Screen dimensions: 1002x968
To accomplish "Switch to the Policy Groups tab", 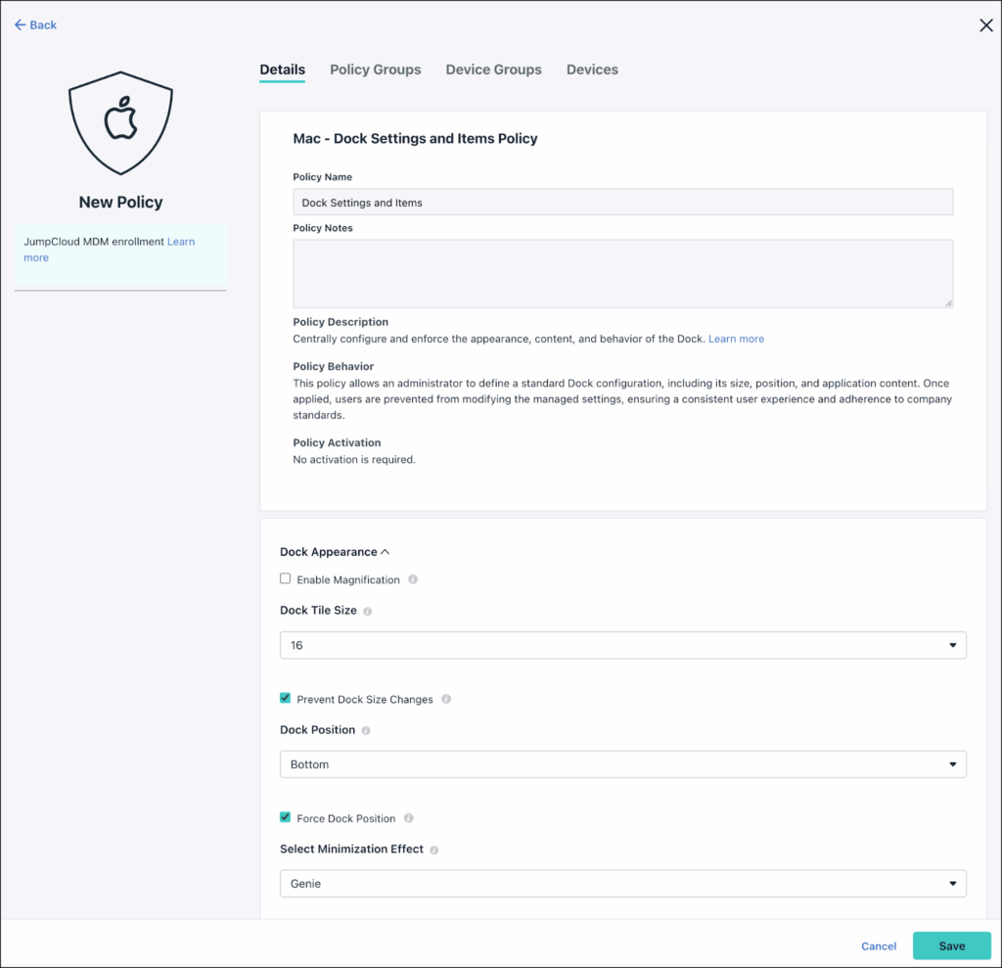I will click(375, 69).
